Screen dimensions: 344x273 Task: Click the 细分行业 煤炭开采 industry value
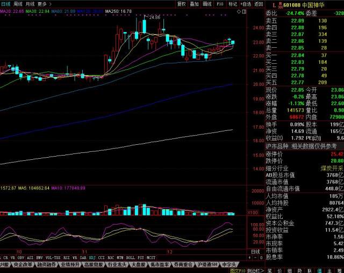(332, 168)
